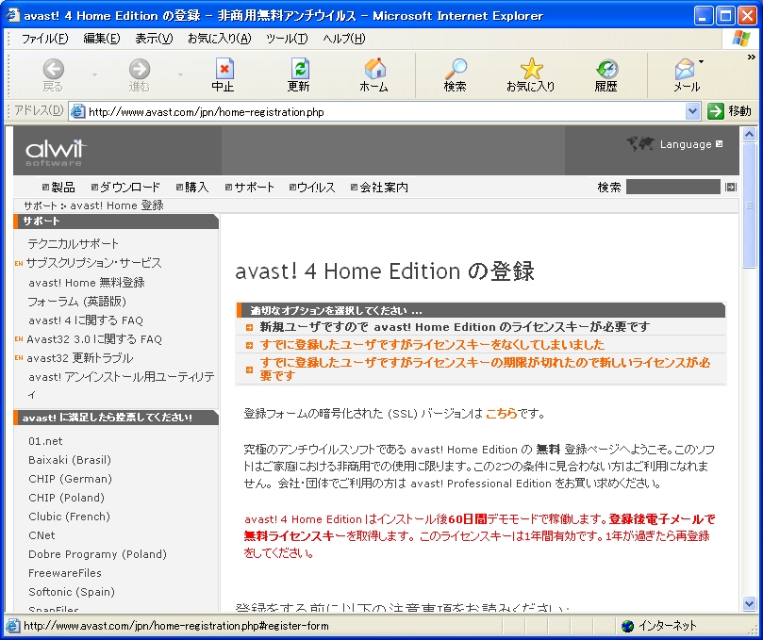Select lost license key option
The width and height of the screenshot is (763, 640).
pyautogui.click(x=432, y=345)
